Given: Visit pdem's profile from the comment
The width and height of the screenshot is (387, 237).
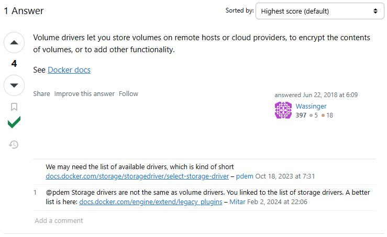Looking at the screenshot, I should click(245, 176).
